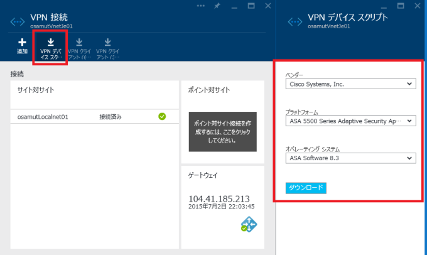The image size is (427, 255).
Task: Close the VPN デバイス スクリプト blade
Action: coord(418,6)
